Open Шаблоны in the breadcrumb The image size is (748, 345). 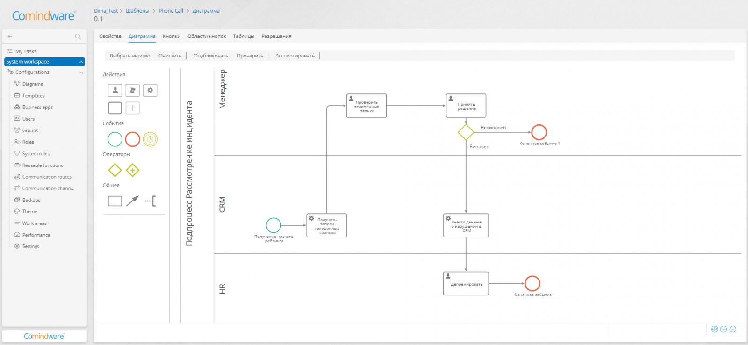coord(137,11)
